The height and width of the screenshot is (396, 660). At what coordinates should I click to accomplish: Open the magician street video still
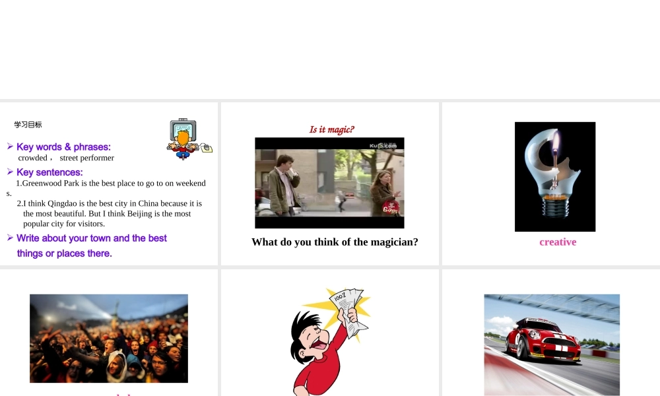pyautogui.click(x=329, y=183)
